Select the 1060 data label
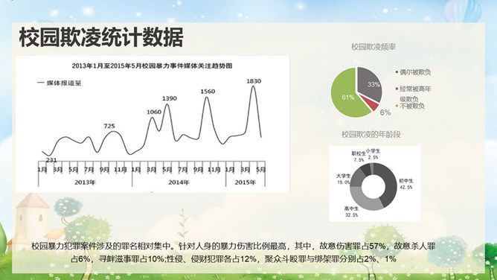 [x=154, y=112]
